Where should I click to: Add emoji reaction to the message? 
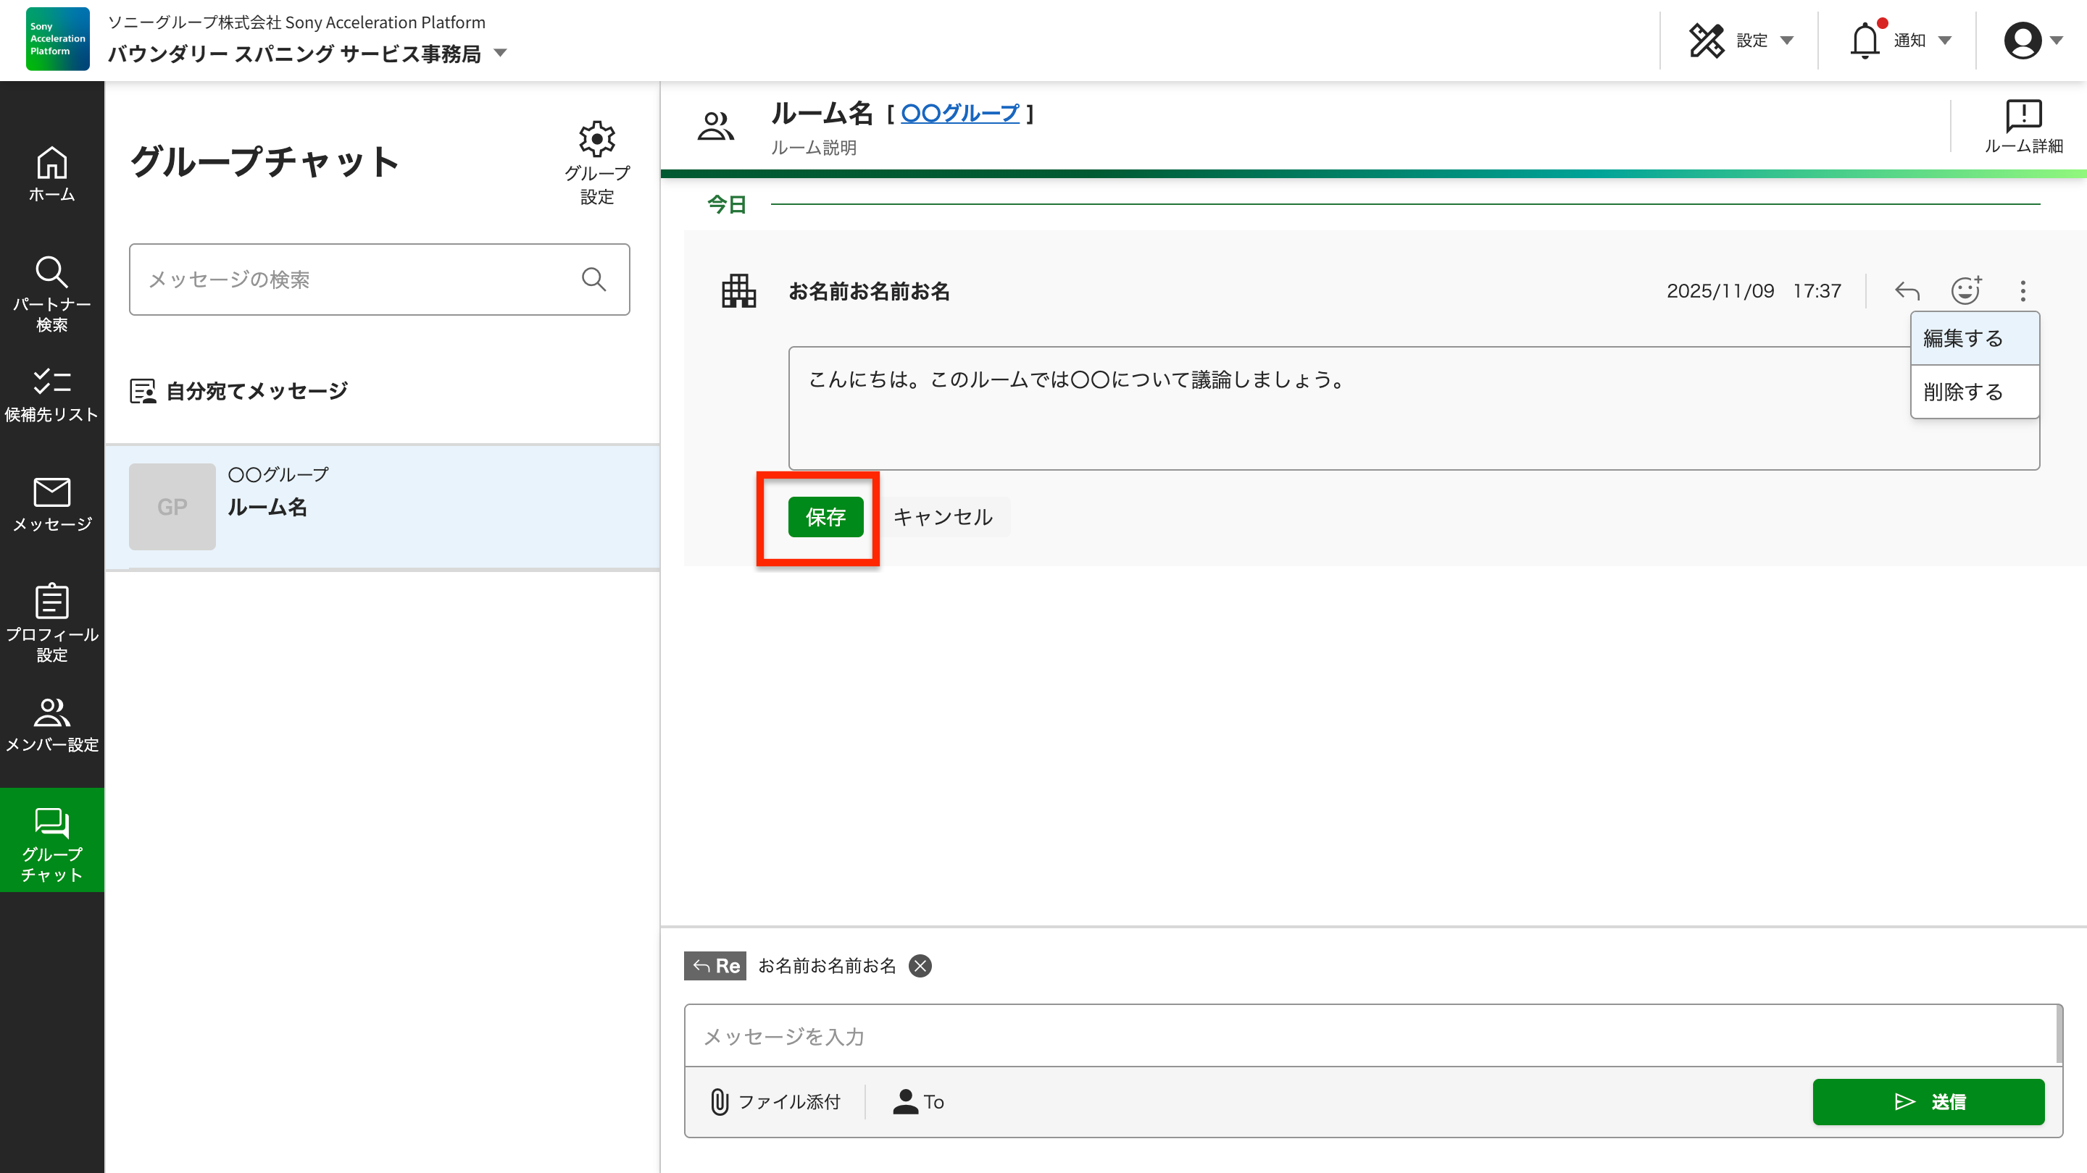pyautogui.click(x=1965, y=290)
